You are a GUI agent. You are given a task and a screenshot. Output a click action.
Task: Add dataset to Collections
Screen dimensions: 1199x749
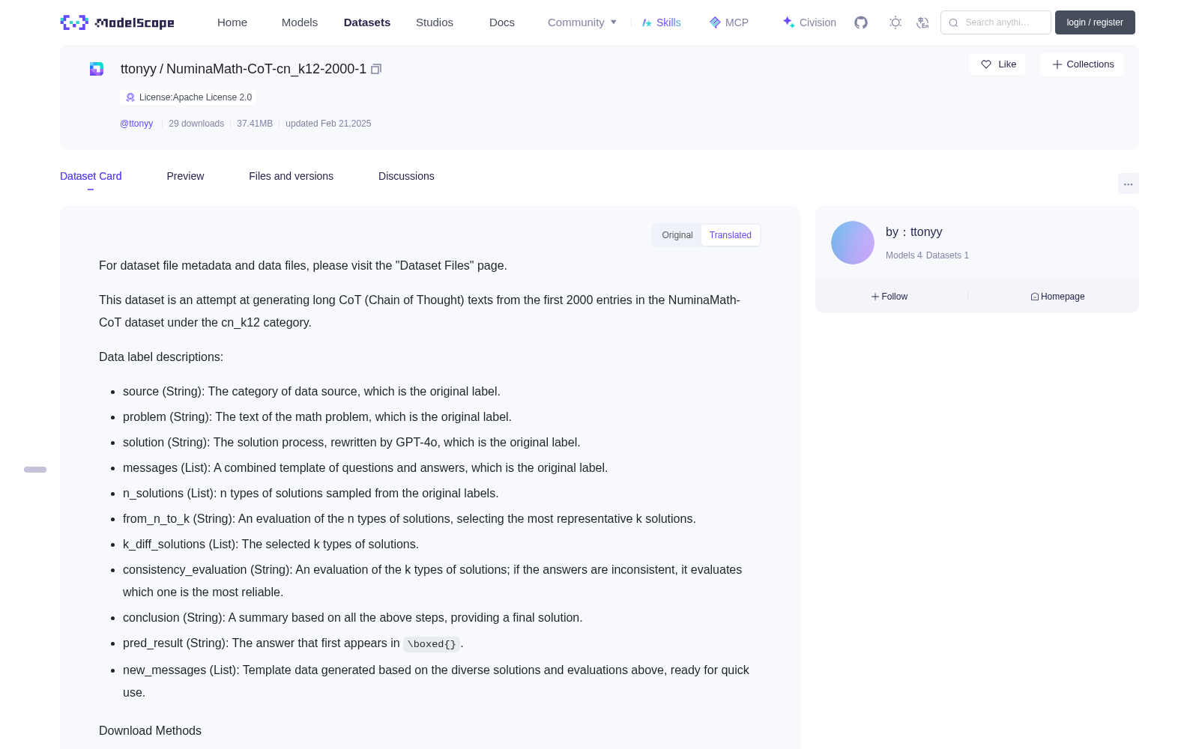(1082, 64)
